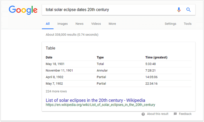Click 'Partial' in May 7, 1902 row
Screen dimensions: 204x122
click(101, 83)
